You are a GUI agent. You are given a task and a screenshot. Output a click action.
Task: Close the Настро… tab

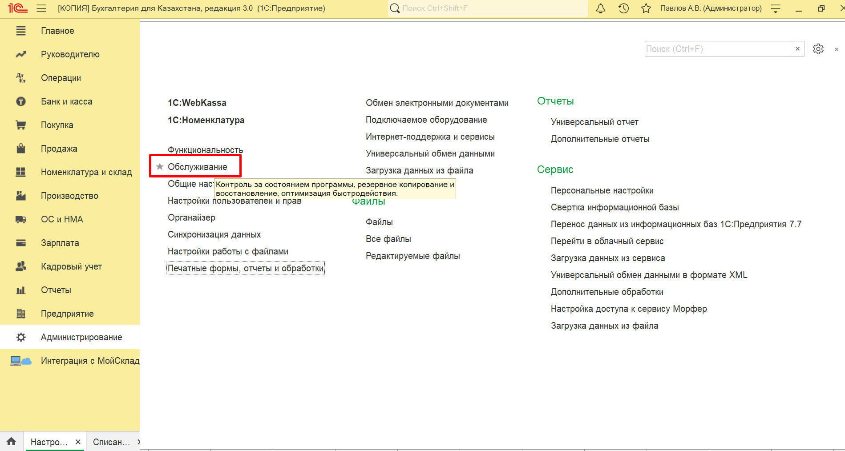pyautogui.click(x=78, y=442)
